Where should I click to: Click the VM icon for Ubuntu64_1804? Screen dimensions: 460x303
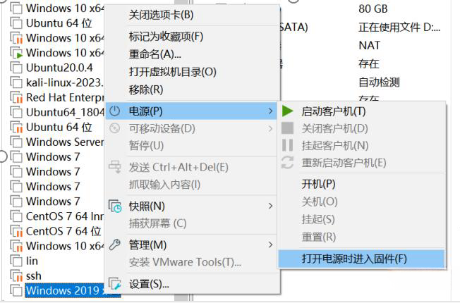point(16,113)
